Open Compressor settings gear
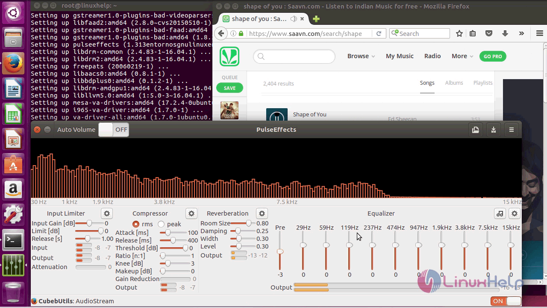Viewport: 547px width, 308px height. click(x=191, y=213)
